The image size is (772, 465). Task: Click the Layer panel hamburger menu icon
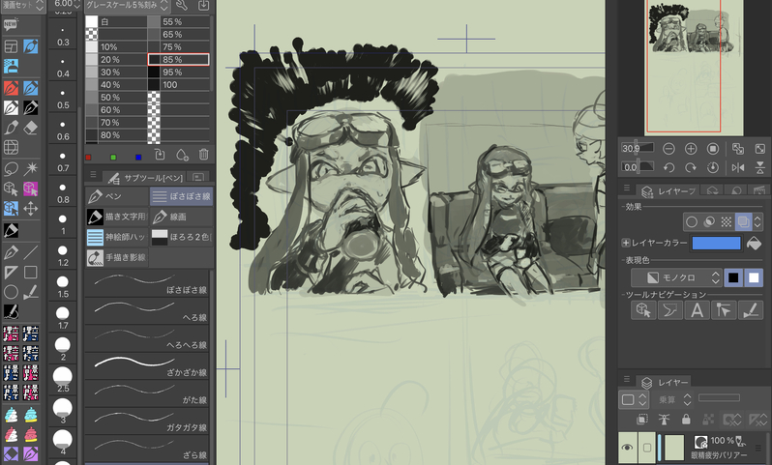pos(627,379)
